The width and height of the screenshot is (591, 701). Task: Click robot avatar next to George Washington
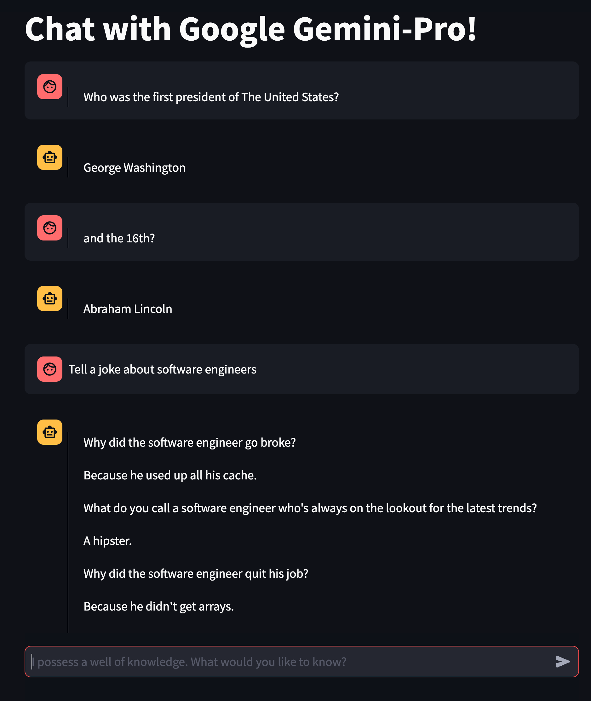[49, 157]
